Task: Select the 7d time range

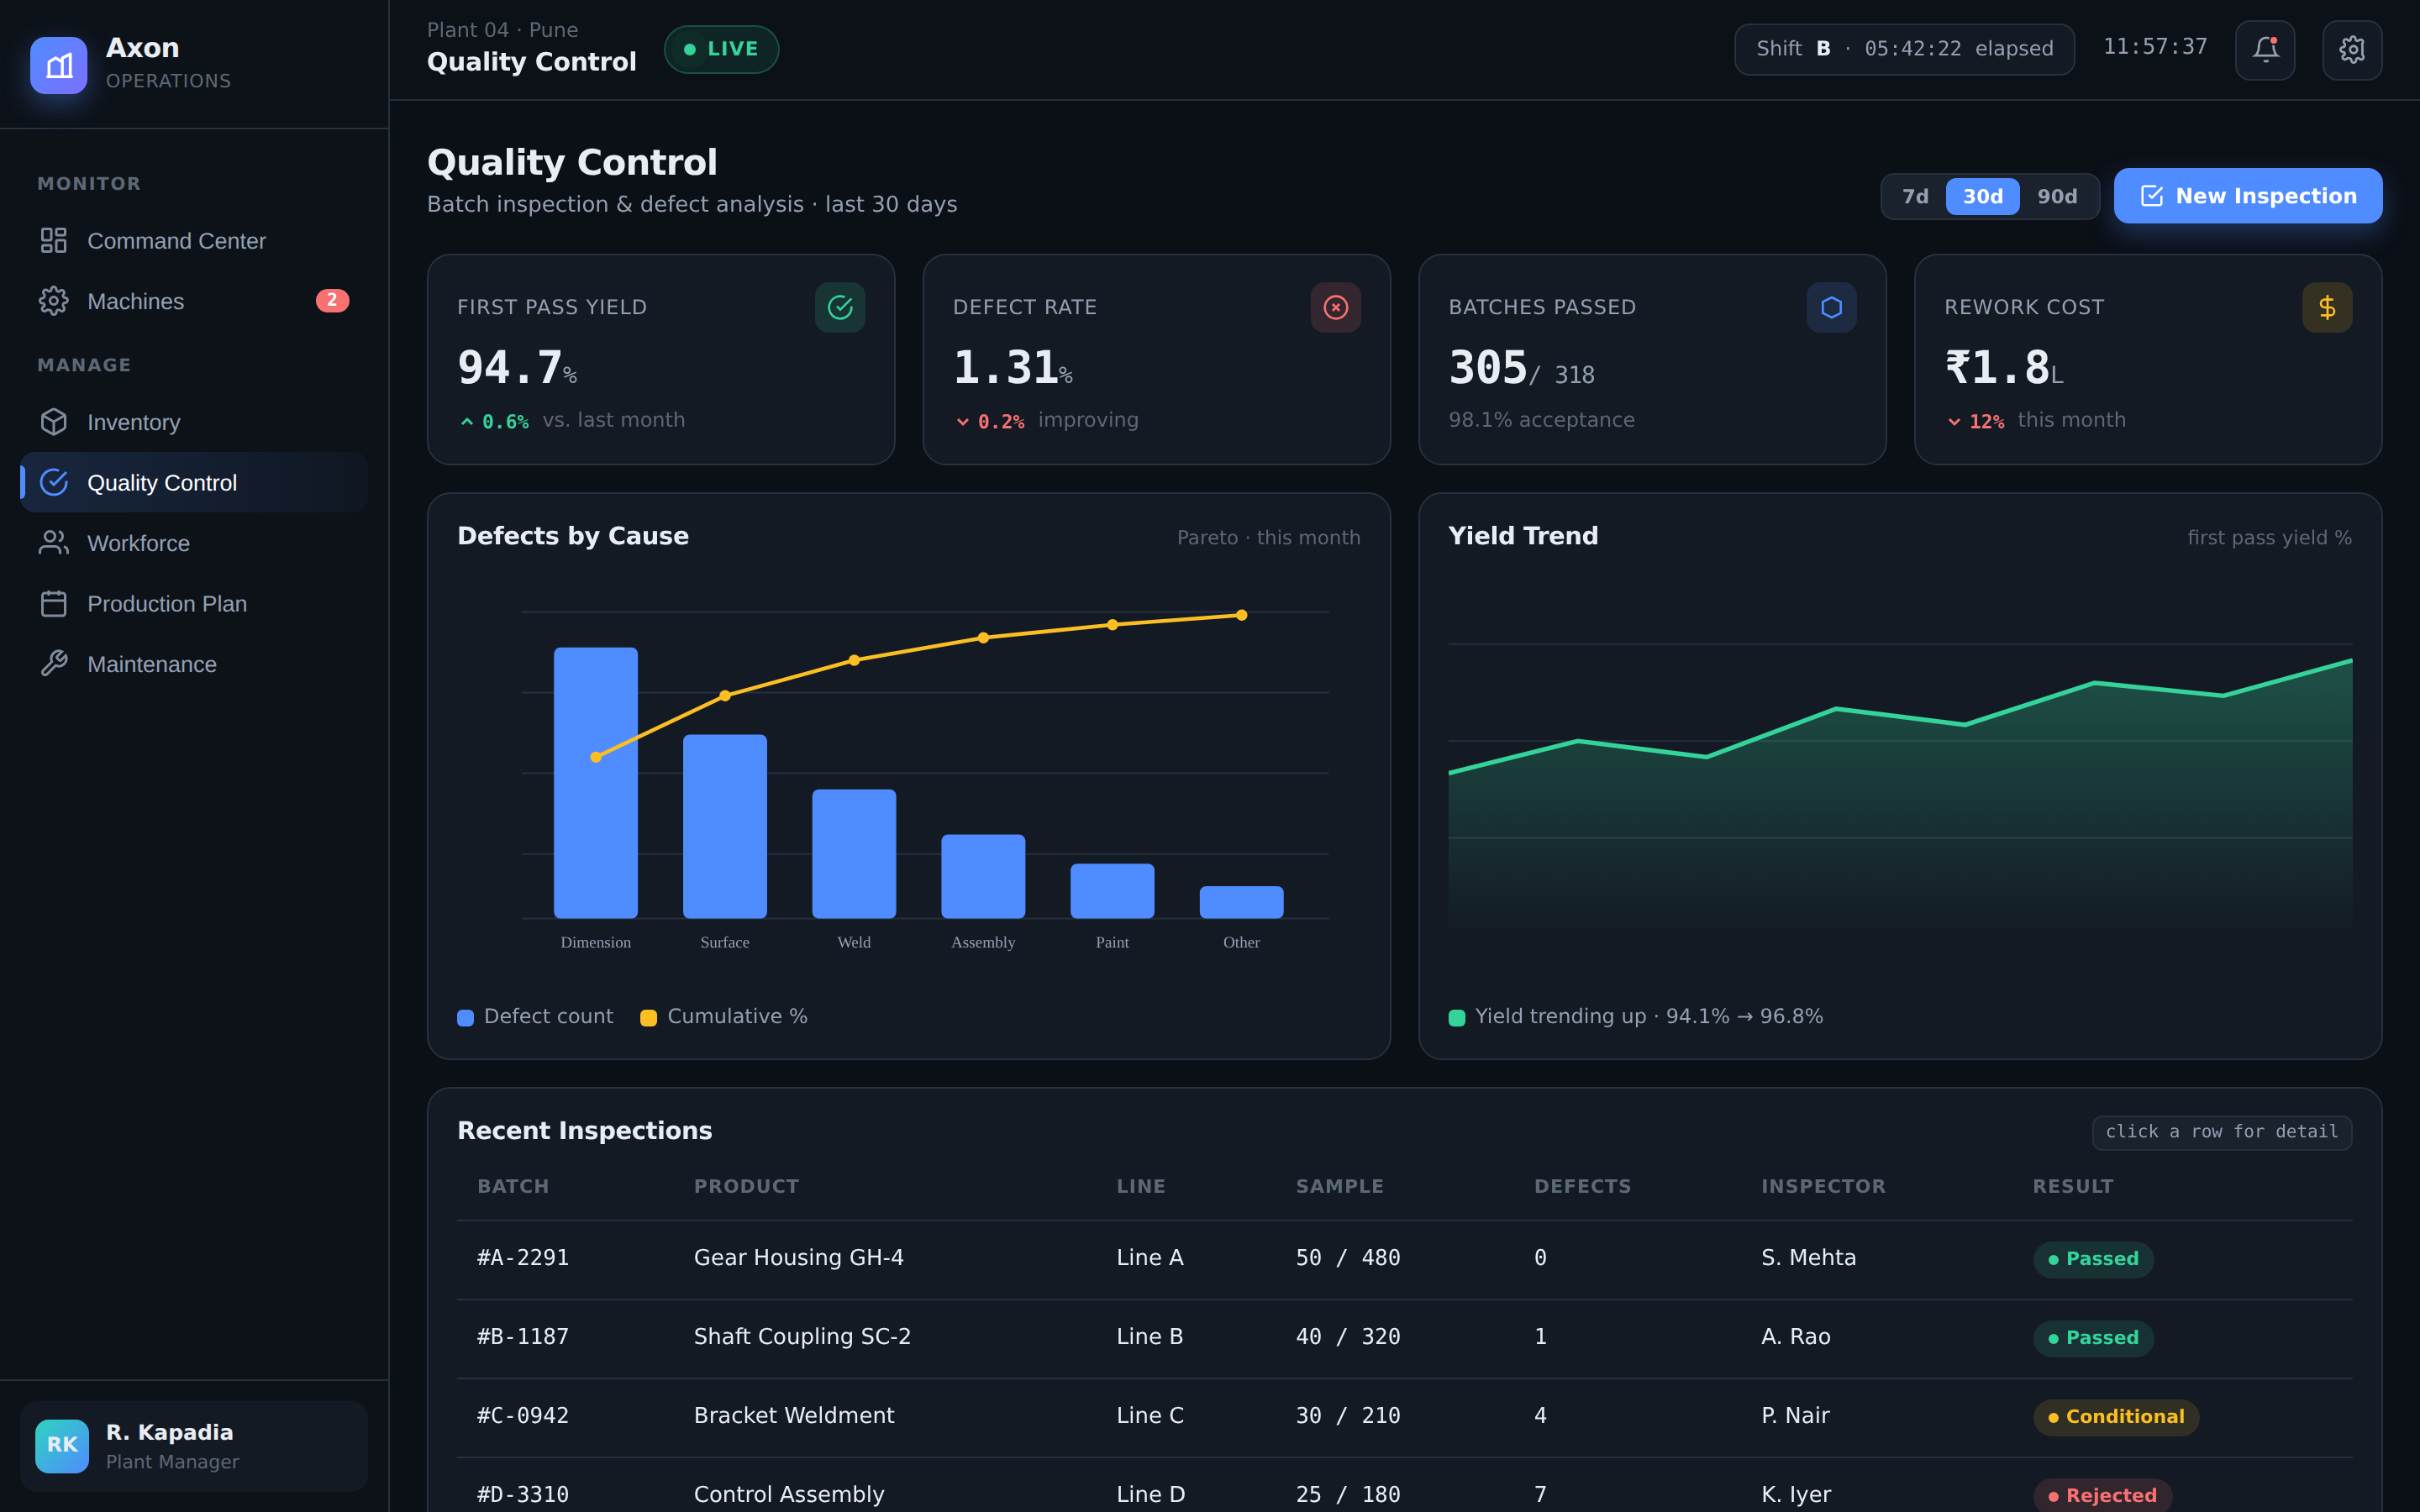Action: 1915,196
